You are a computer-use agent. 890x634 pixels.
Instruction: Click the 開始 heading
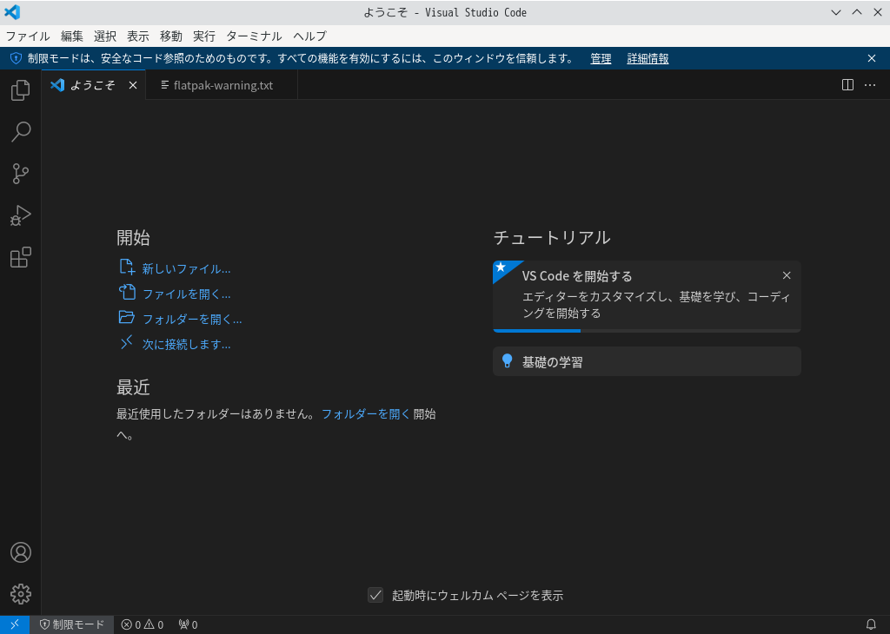pyautogui.click(x=133, y=238)
